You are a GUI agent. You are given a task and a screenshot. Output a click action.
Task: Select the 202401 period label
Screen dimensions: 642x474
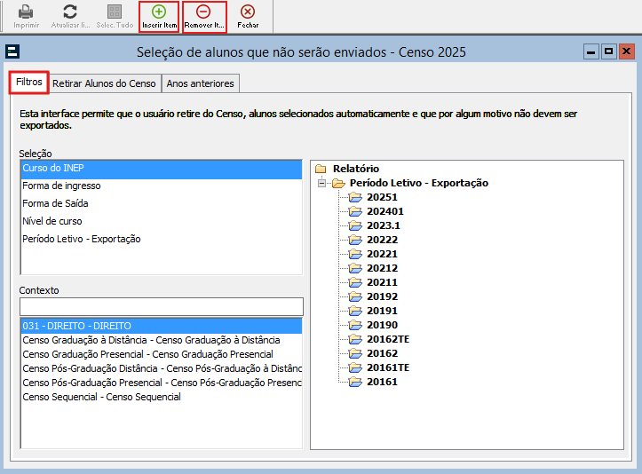(x=384, y=211)
